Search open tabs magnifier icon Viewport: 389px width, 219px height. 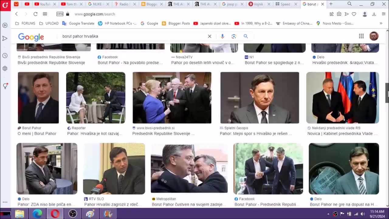click(349, 4)
